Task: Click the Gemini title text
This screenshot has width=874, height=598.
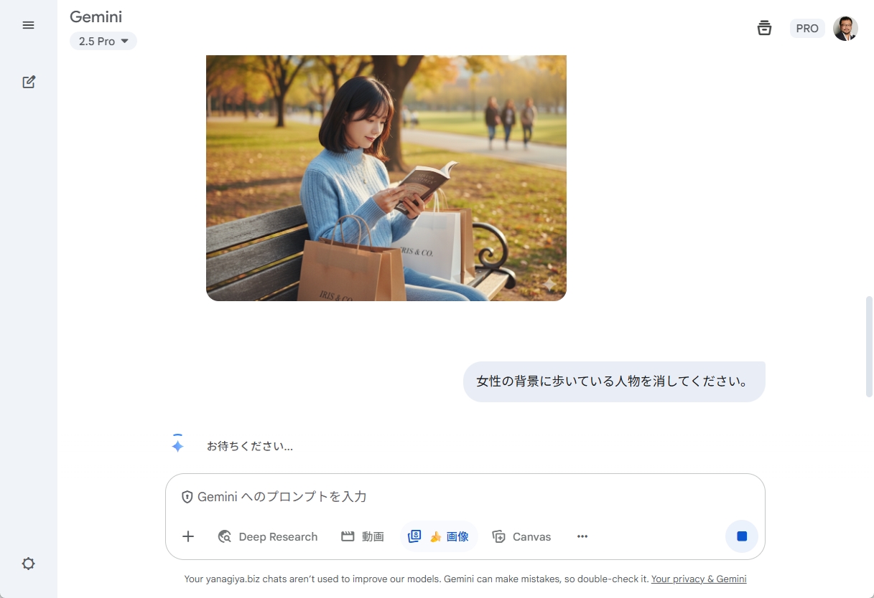Action: 96,17
